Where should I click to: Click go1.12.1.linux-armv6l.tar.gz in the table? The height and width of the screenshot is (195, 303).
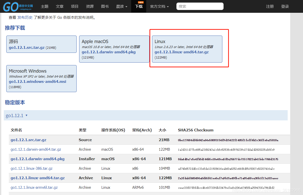tap(34, 187)
